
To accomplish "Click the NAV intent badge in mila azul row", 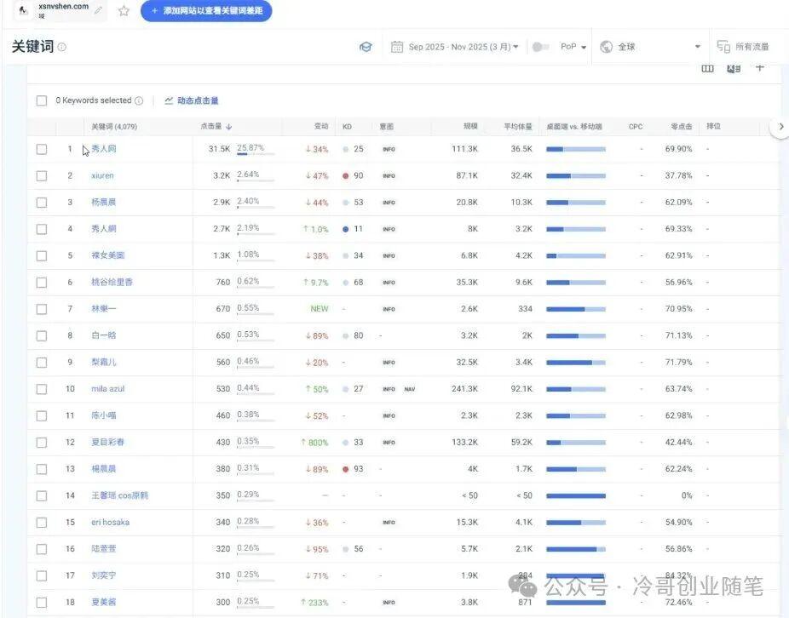I will click(410, 389).
